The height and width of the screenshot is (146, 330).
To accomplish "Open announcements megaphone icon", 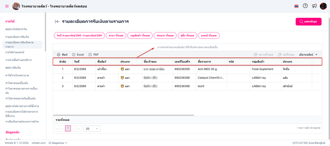I will 314,6.
